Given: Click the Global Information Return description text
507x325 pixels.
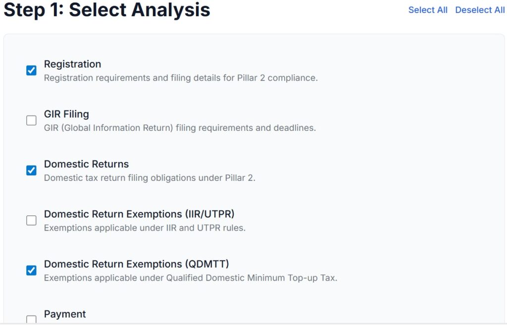Looking at the screenshot, I should (x=180, y=128).
